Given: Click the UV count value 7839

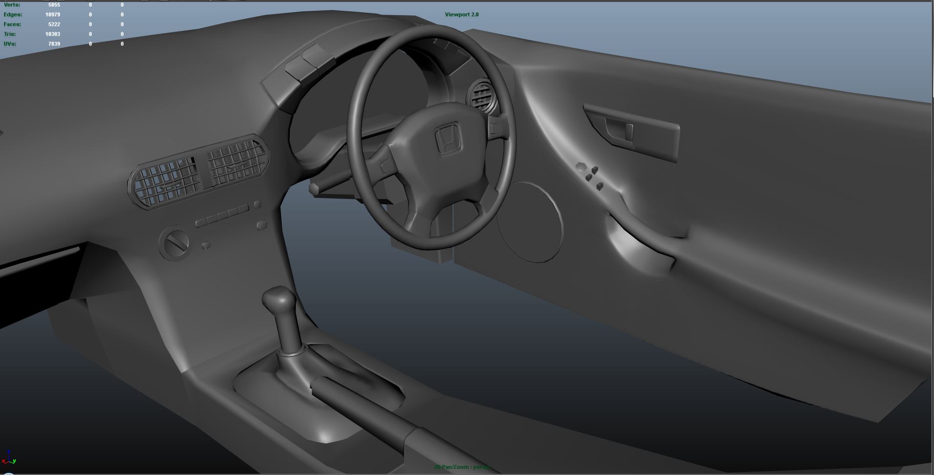Looking at the screenshot, I should 54,44.
